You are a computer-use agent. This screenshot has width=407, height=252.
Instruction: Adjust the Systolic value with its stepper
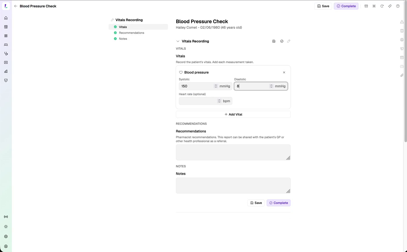click(216, 86)
